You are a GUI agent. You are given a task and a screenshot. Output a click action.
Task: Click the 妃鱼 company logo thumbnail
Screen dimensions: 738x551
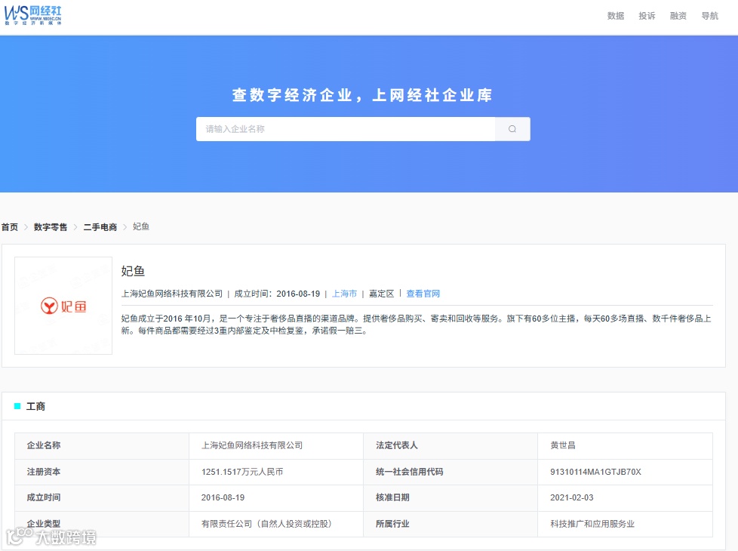click(x=63, y=306)
